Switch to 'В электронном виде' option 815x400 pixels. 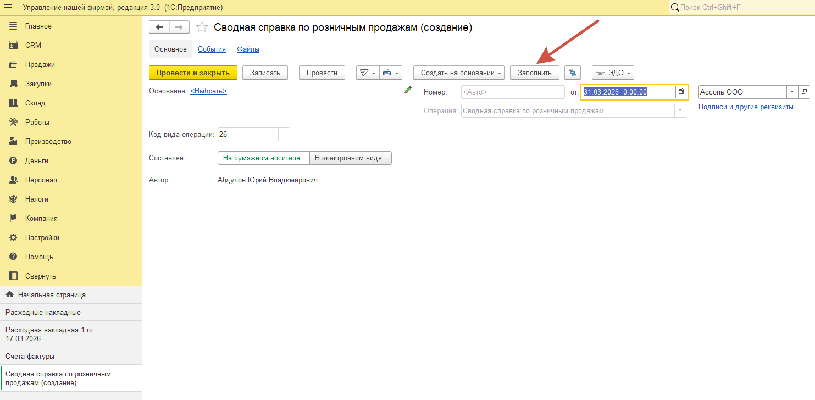pos(350,158)
